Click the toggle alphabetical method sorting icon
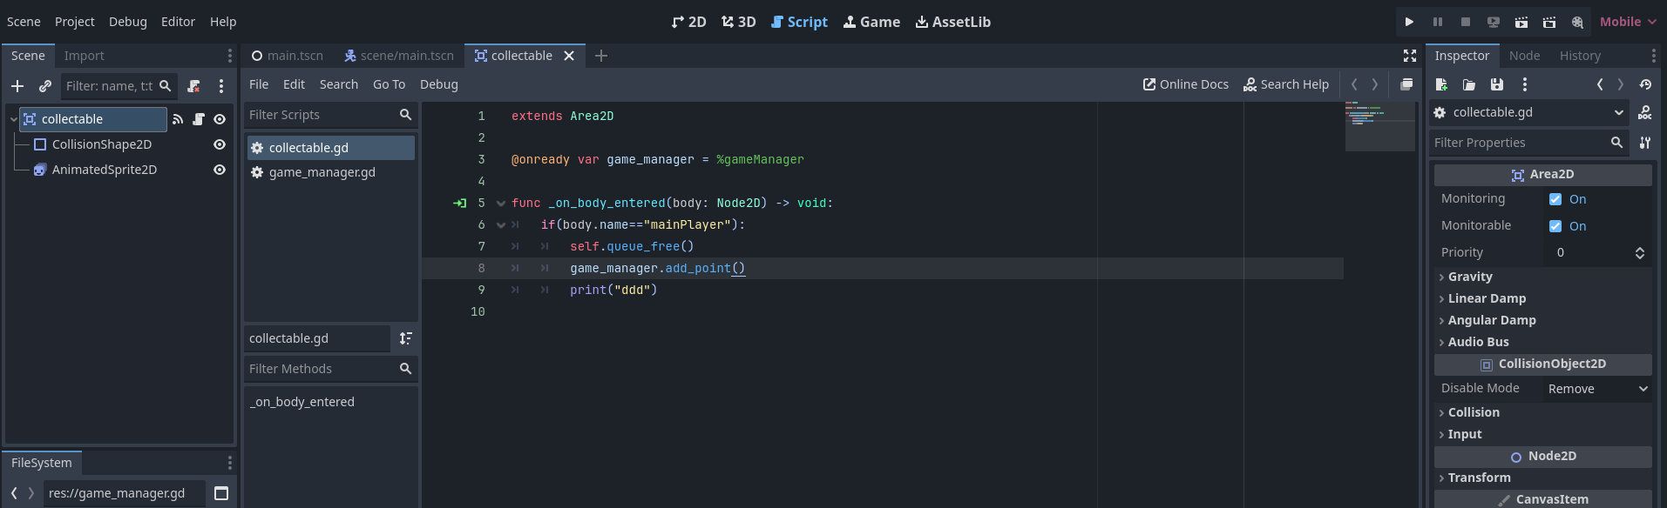The image size is (1667, 508). [405, 338]
